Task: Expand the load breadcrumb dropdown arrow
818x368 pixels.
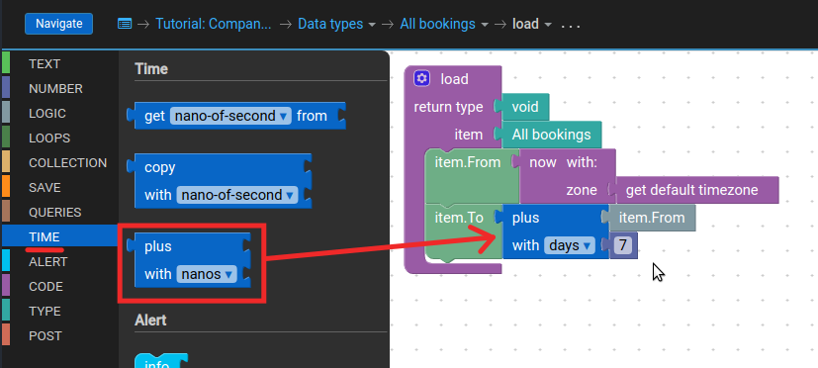Action: pos(548,25)
